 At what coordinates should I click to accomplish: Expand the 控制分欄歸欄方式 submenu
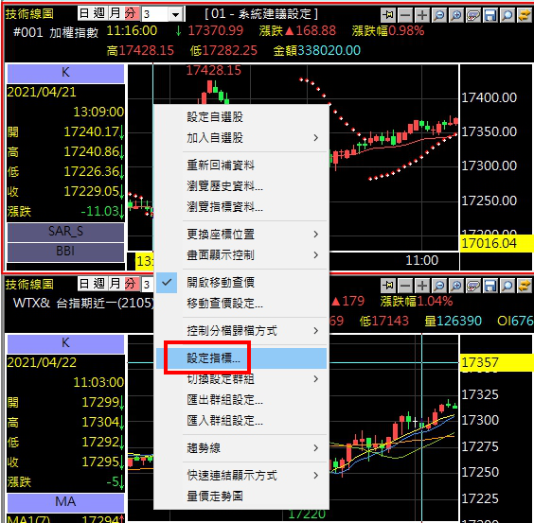tap(241, 330)
